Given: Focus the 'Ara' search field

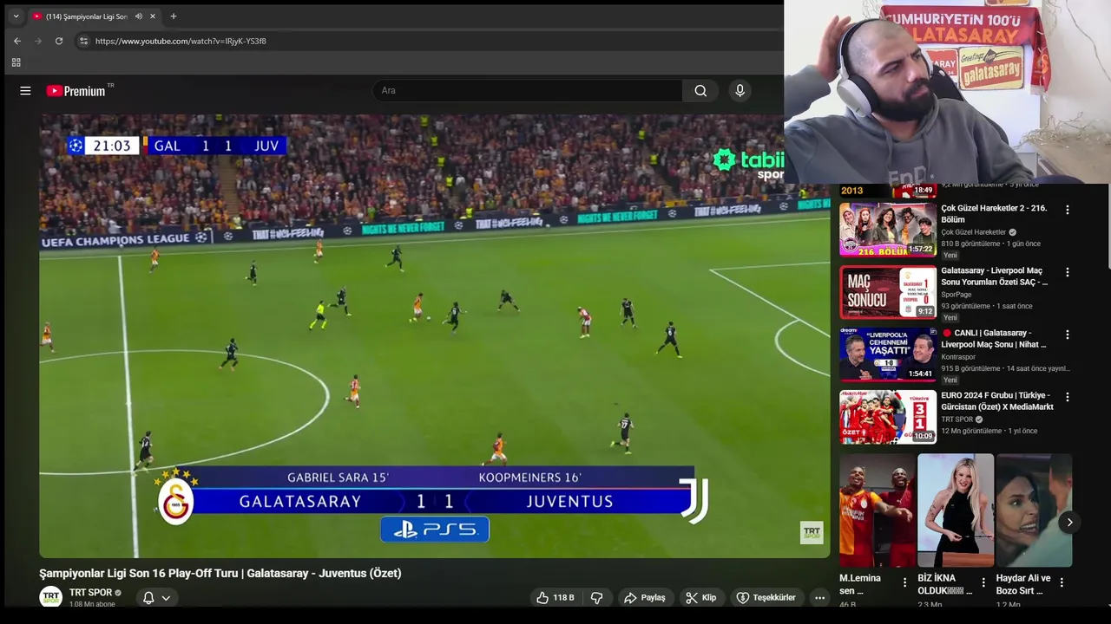Looking at the screenshot, I should pyautogui.click(x=528, y=91).
